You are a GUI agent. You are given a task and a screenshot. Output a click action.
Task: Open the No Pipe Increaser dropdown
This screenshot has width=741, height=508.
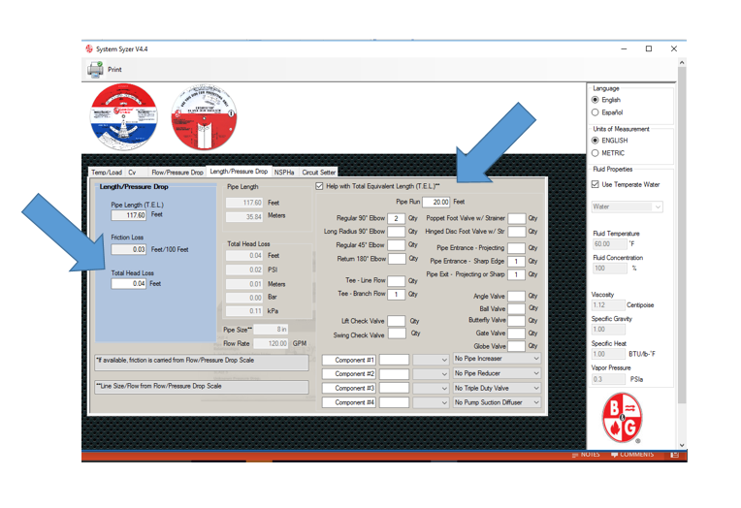point(497,359)
